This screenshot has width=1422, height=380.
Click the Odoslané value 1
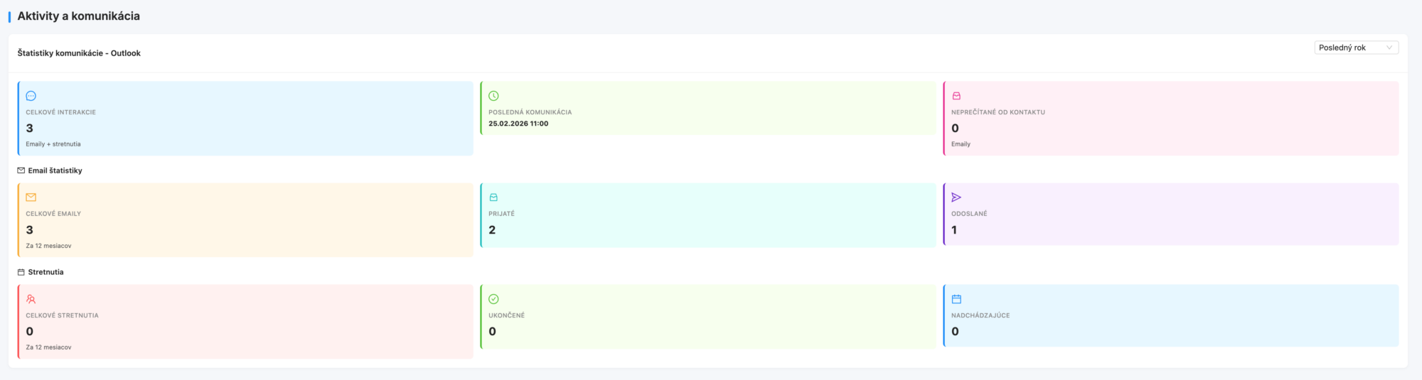[x=954, y=230]
